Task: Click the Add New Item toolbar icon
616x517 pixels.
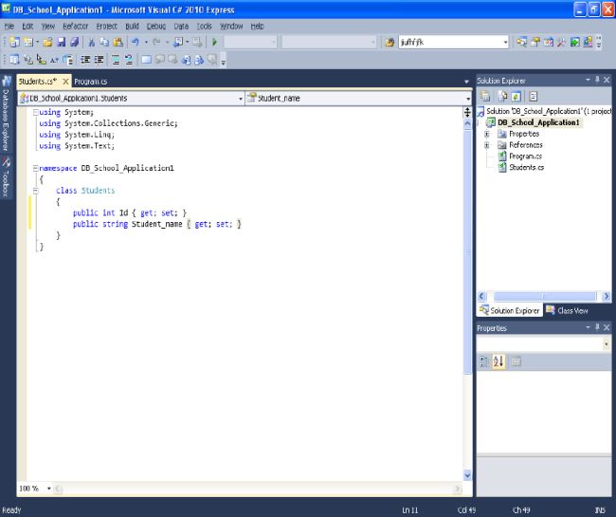Action: pos(27,42)
